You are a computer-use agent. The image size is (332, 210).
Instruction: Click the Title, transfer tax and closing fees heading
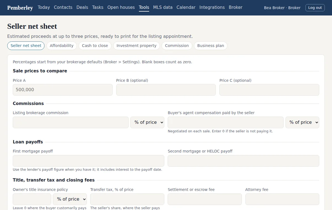pyautogui.click(x=54, y=180)
